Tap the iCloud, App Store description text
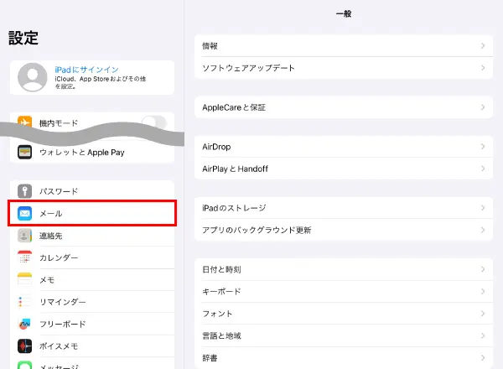Image resolution: width=503 pixels, height=369 pixels. point(100,82)
